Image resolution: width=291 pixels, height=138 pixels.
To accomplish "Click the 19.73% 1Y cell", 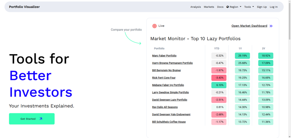I will pos(242,70).
